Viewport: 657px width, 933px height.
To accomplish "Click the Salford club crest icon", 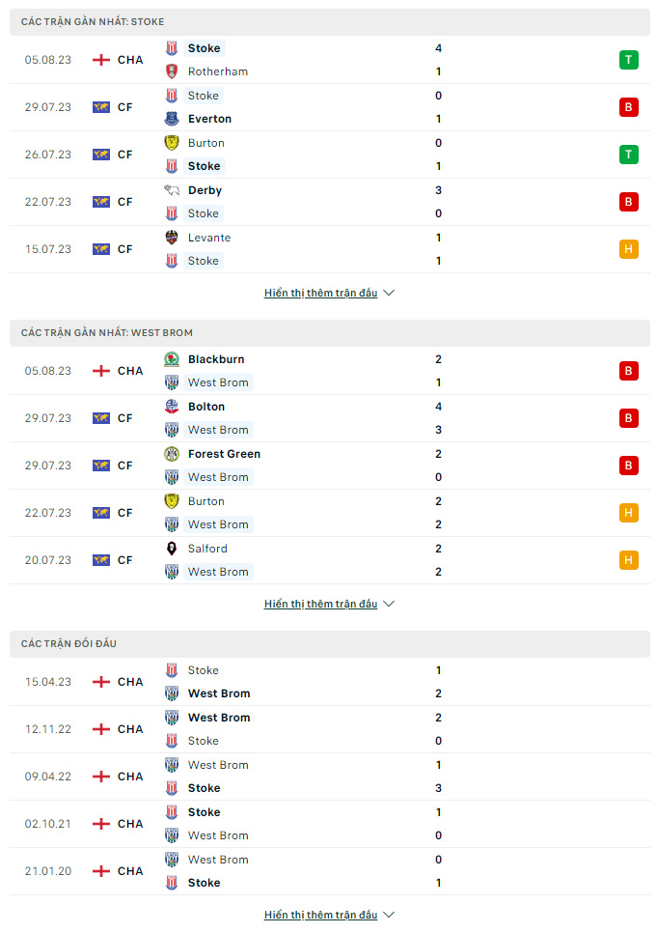I will (171, 549).
